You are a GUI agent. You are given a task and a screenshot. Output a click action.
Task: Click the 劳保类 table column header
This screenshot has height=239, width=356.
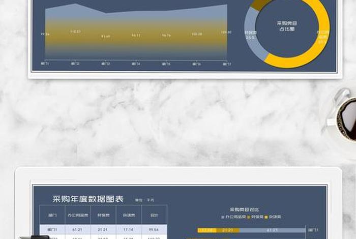(x=103, y=215)
